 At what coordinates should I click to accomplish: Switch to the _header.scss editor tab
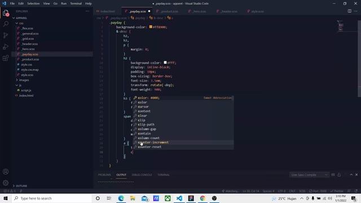(x=229, y=11)
